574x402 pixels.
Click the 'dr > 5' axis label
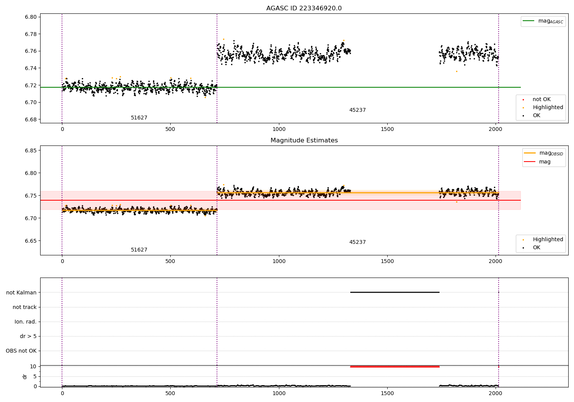pos(28,336)
